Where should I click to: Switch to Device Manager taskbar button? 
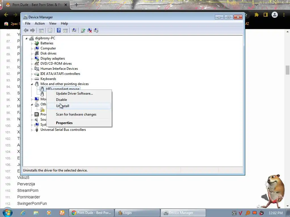click(183, 213)
